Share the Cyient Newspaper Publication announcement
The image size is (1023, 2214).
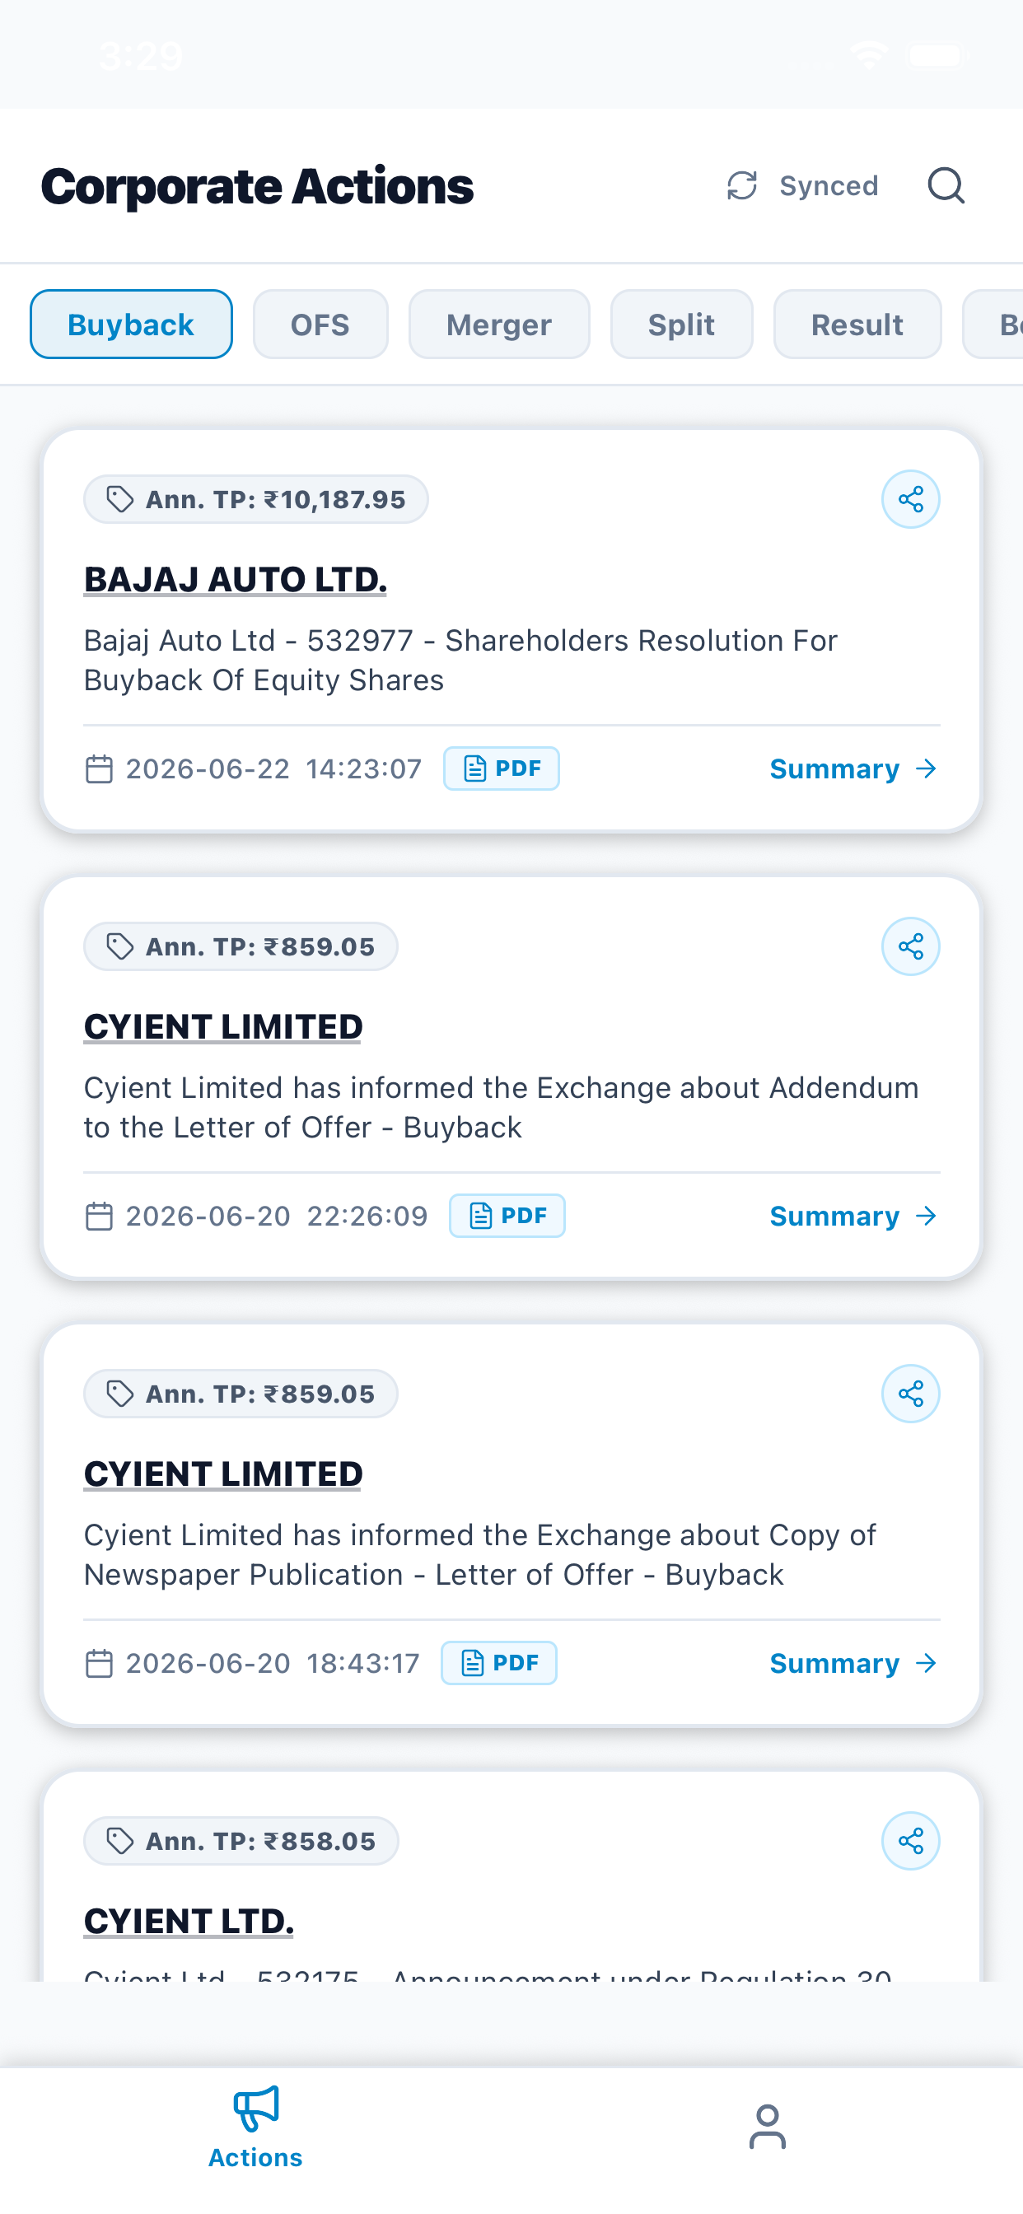[910, 1393]
